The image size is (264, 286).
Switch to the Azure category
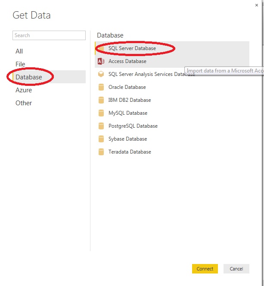click(24, 90)
